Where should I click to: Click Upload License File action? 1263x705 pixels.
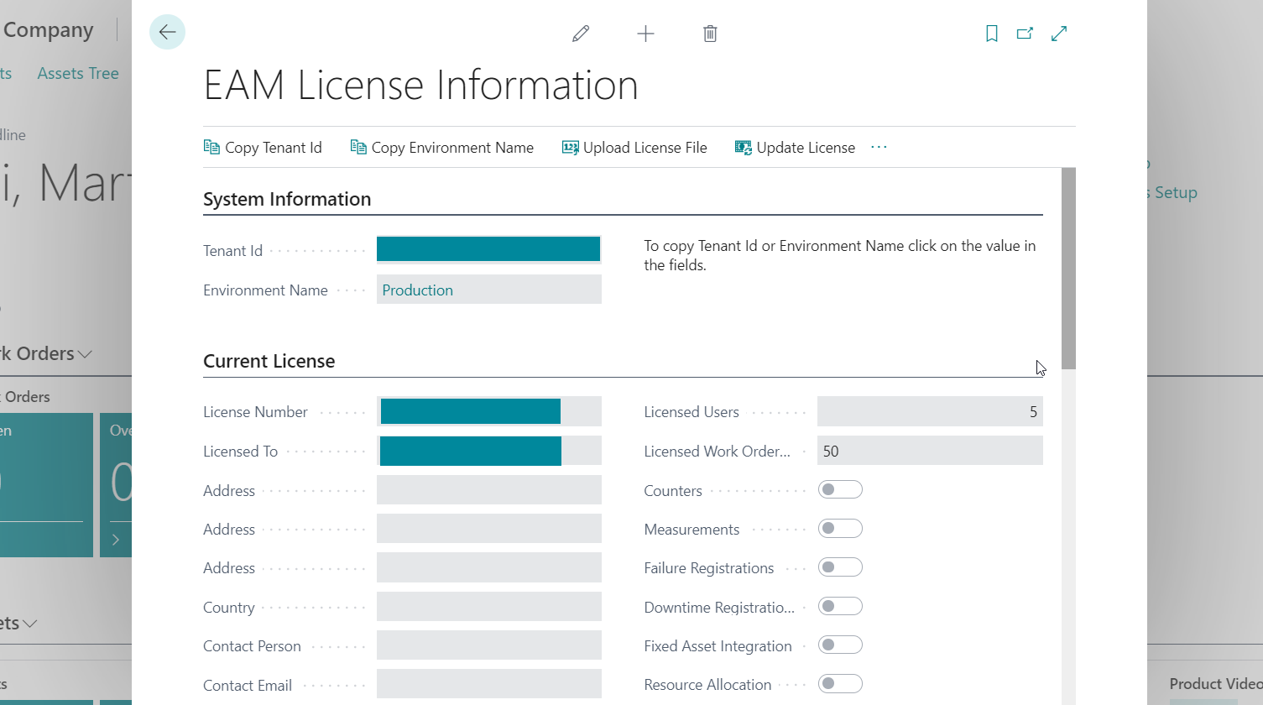634,148
